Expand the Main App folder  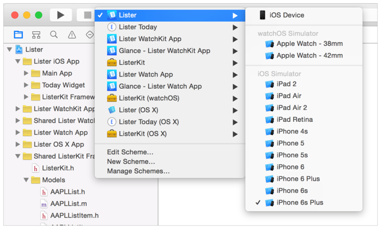(26, 73)
